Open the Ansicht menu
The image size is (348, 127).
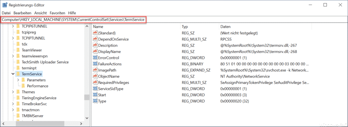41,13
